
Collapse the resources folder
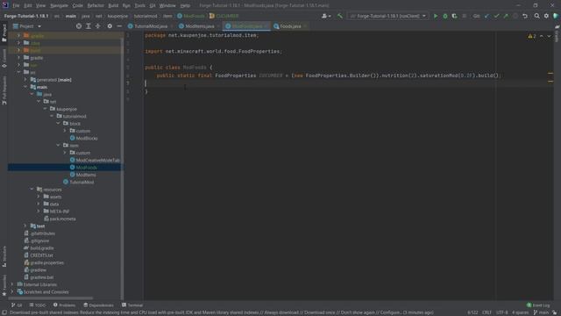pyautogui.click(x=32, y=190)
